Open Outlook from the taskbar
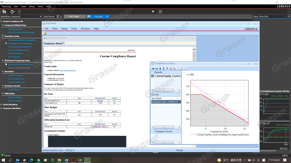 click(x=17, y=160)
